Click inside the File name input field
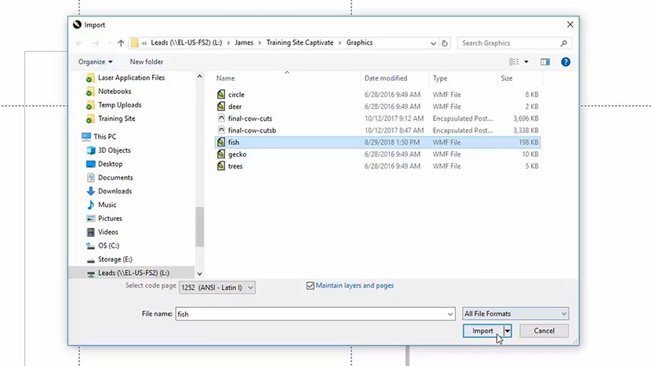 (x=314, y=314)
